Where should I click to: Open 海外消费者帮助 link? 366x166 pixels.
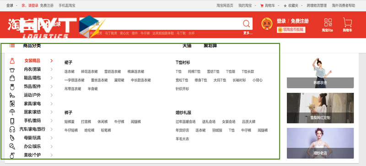click(x=344, y=5)
